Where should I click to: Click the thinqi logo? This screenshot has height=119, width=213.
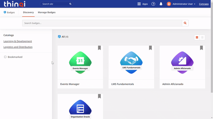coord(15,4)
